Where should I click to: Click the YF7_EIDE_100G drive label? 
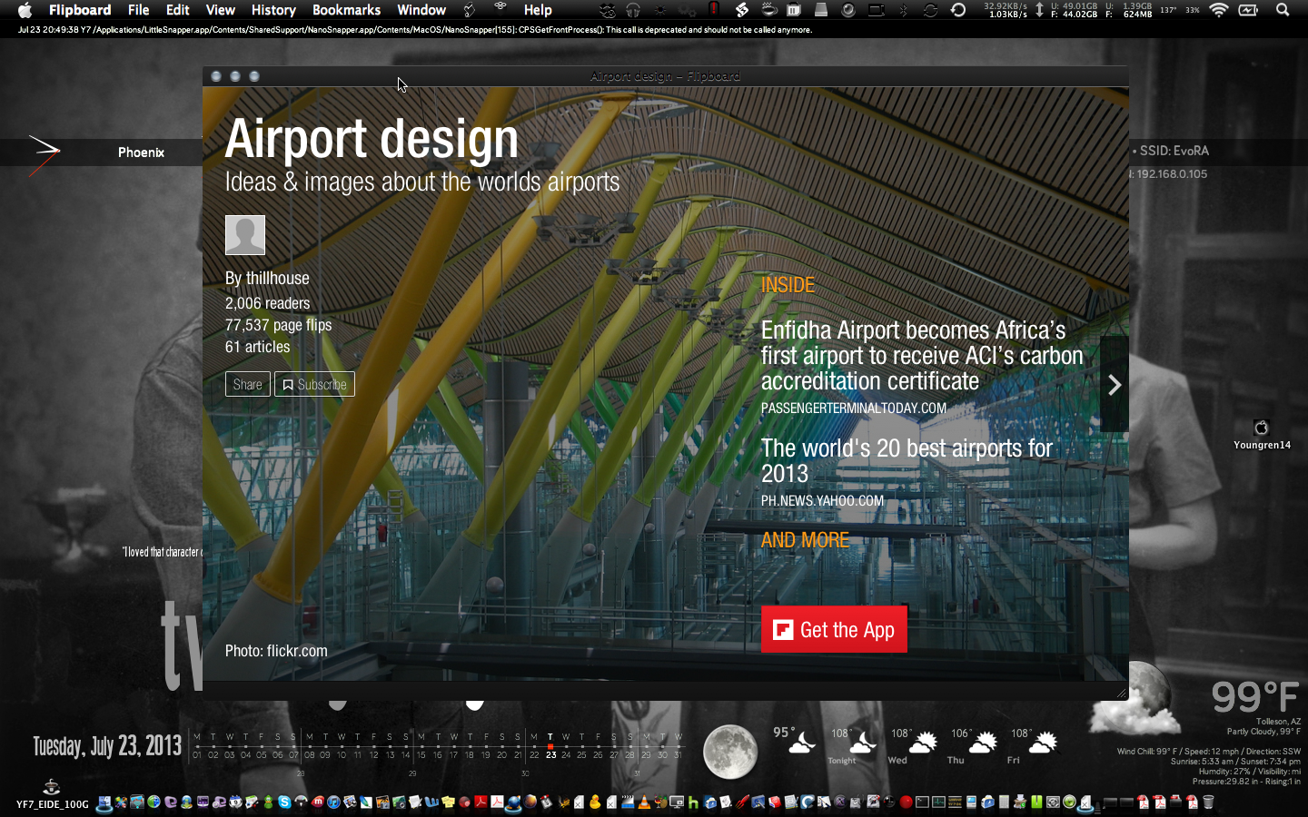point(53,804)
